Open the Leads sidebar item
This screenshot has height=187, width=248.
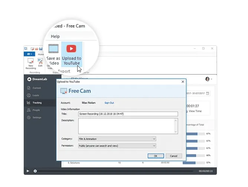(33, 95)
